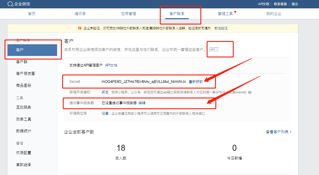319x175 pixels.
Task: Click 联系客服 in the header
Action: [x=280, y=4]
